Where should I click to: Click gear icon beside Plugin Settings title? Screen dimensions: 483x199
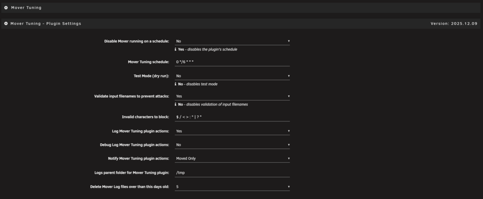(x=6, y=24)
